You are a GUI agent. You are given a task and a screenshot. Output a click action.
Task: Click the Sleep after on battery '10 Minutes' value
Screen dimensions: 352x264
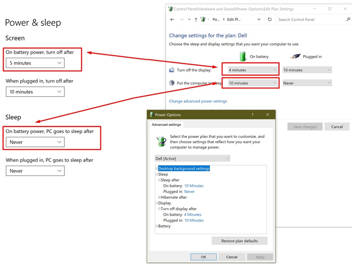point(194,186)
